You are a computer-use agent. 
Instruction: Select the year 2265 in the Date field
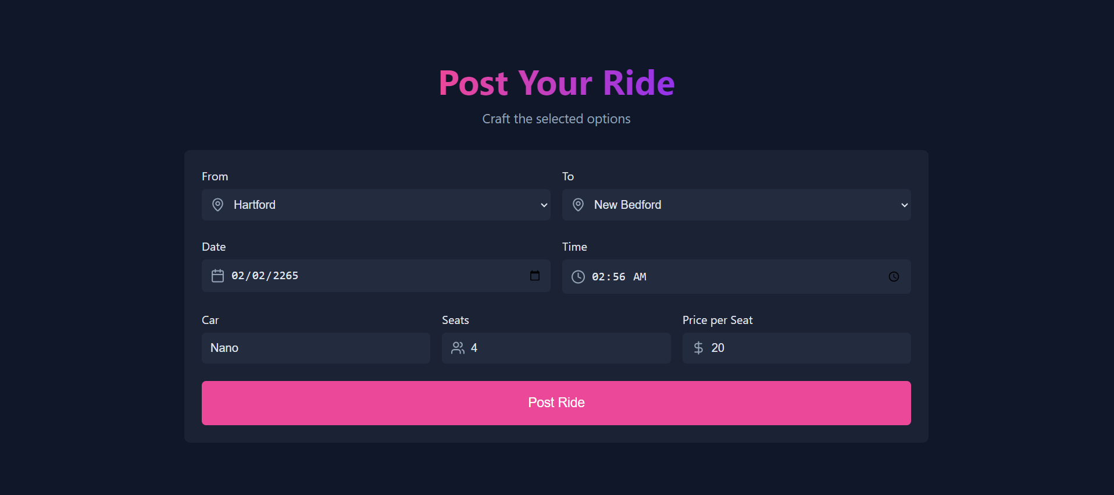[x=285, y=276]
